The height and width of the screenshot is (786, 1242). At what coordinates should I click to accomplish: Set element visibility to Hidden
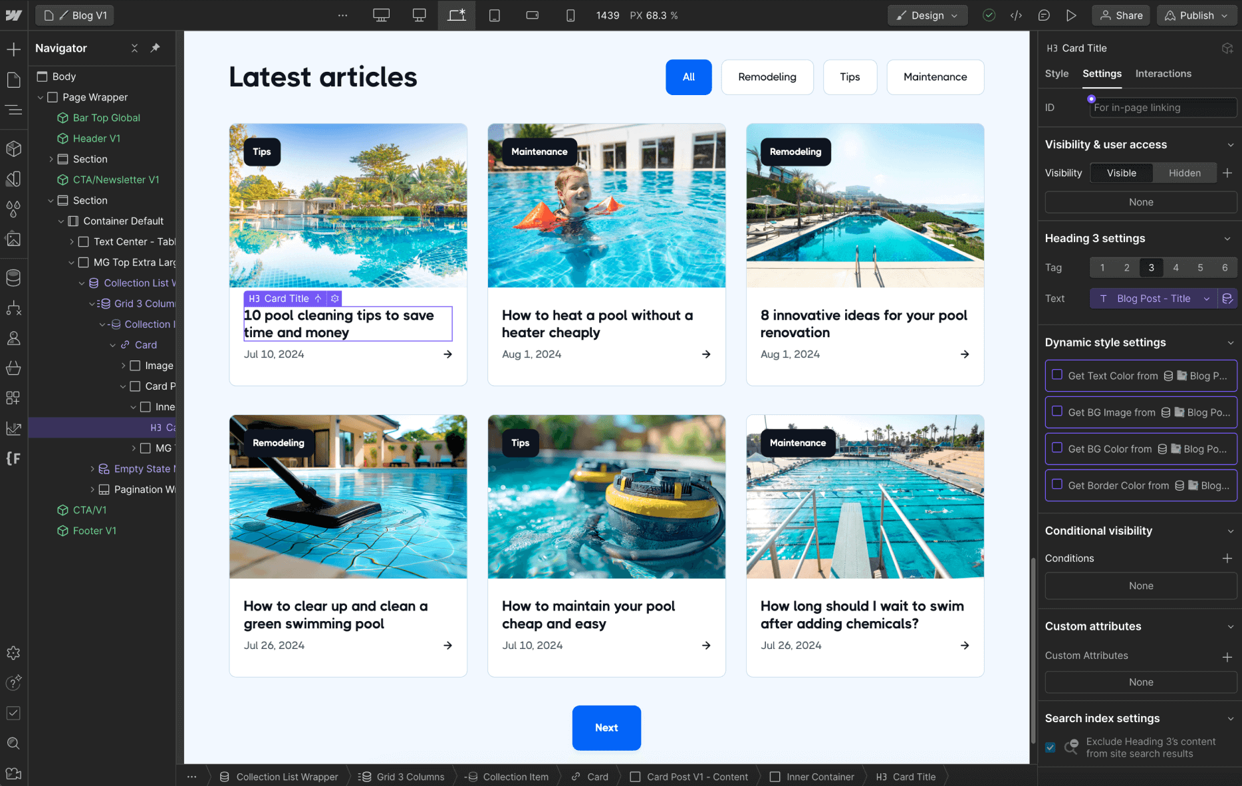pyautogui.click(x=1184, y=173)
